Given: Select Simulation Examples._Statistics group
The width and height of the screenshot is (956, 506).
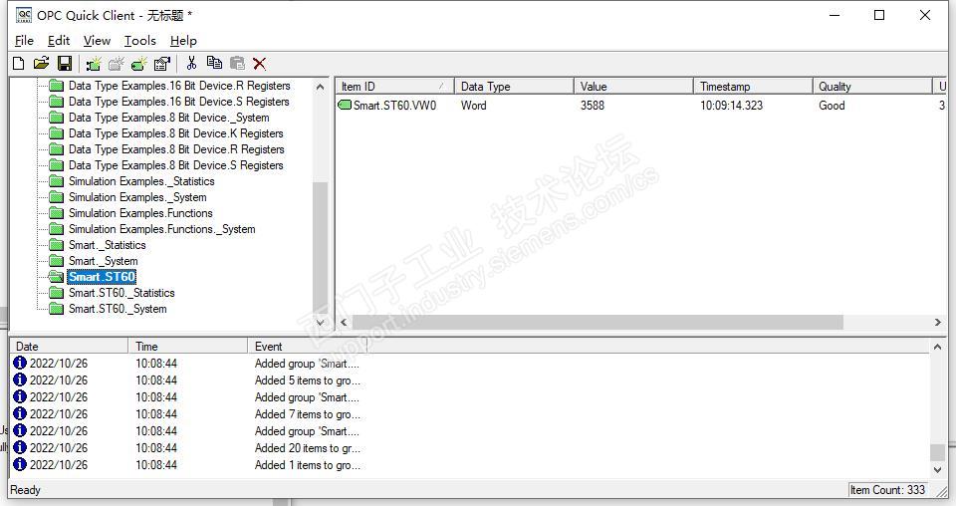Looking at the screenshot, I should (141, 181).
